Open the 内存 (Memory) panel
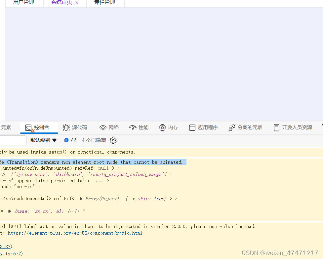 click(x=169, y=128)
